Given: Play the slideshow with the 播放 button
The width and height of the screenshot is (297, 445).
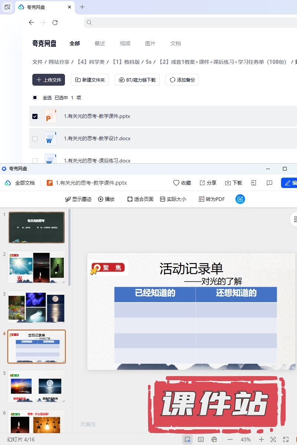Looking at the screenshot, I should pyautogui.click(x=106, y=199).
